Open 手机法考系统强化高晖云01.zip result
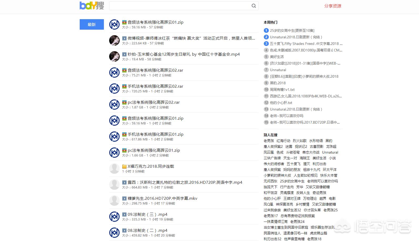 click(156, 134)
